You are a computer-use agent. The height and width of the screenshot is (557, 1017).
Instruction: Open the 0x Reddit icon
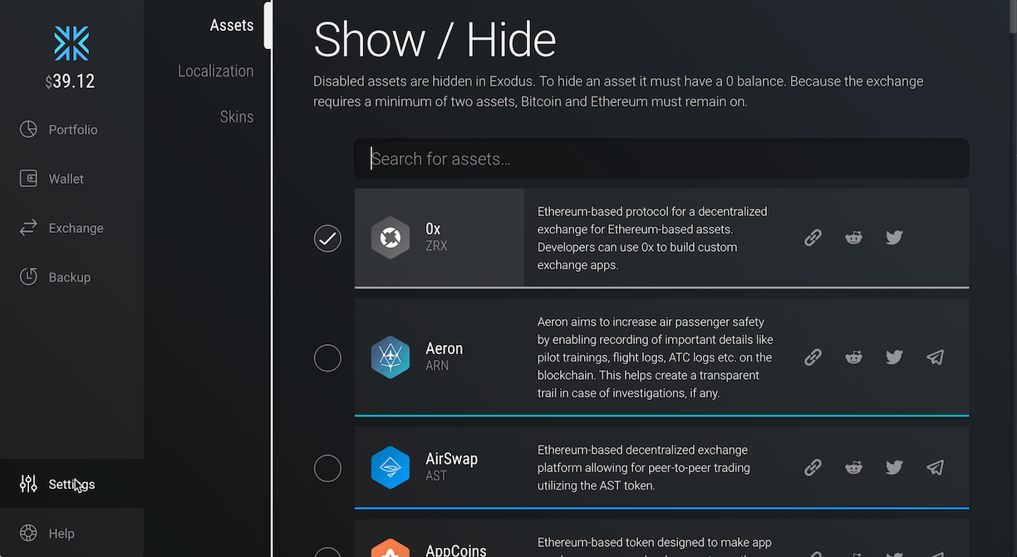[853, 238]
